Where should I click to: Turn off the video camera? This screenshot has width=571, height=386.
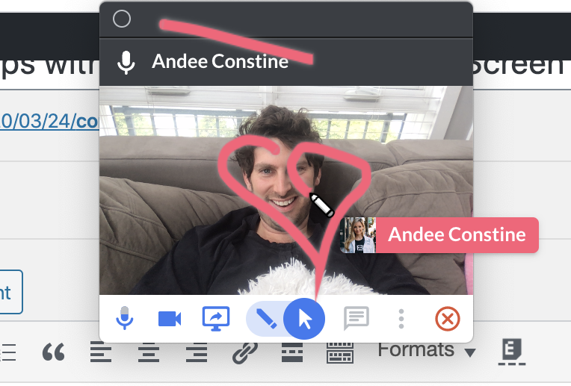pyautogui.click(x=170, y=320)
